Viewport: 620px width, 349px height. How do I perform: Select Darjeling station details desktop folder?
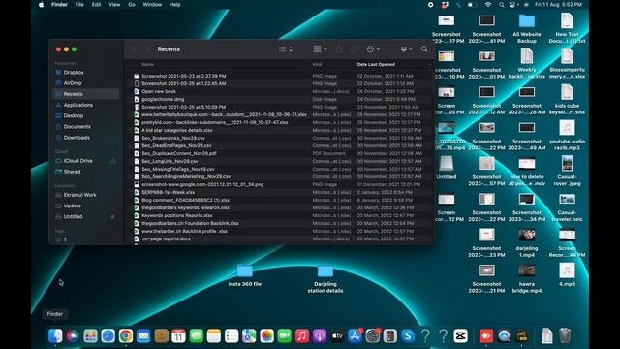(325, 279)
